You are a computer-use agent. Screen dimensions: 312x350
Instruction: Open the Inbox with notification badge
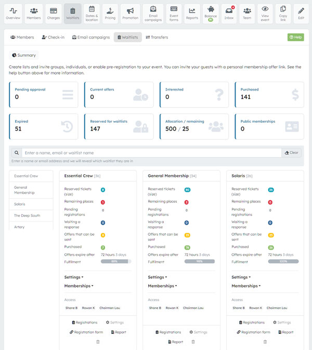(x=229, y=14)
